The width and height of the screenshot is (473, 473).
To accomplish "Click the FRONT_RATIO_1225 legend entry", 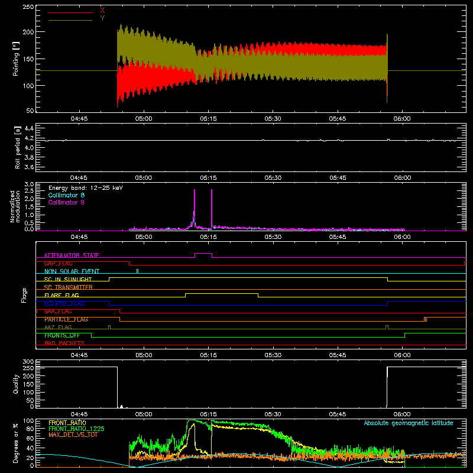I will point(76,429).
